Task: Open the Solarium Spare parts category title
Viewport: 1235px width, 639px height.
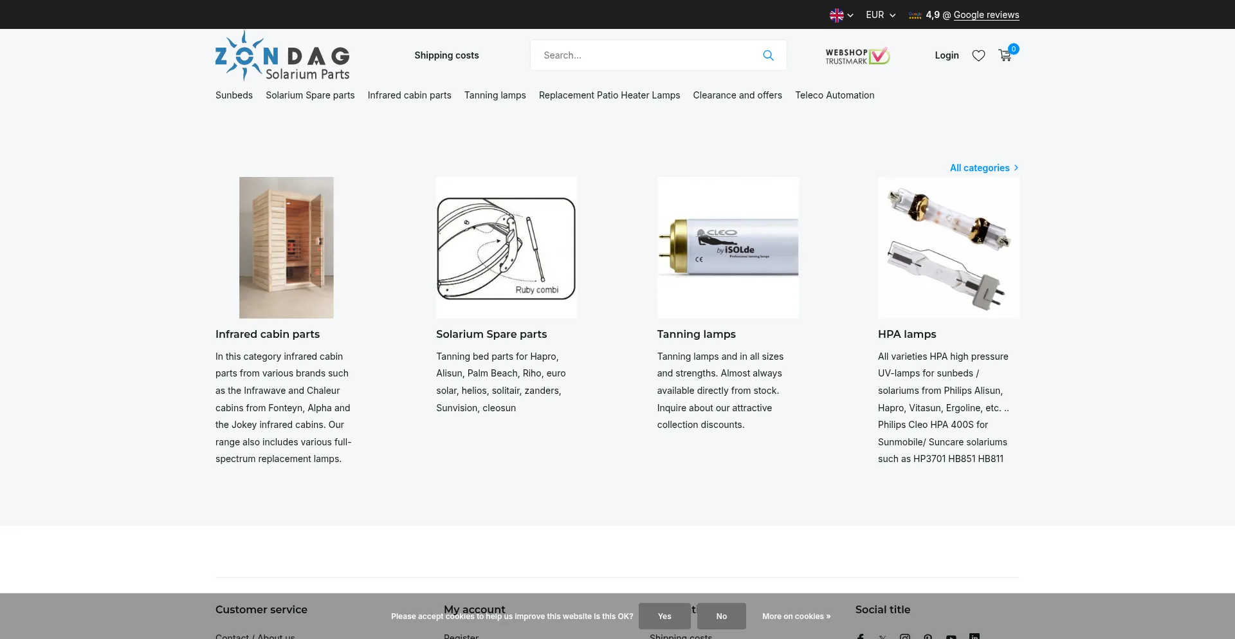Action: (491, 334)
